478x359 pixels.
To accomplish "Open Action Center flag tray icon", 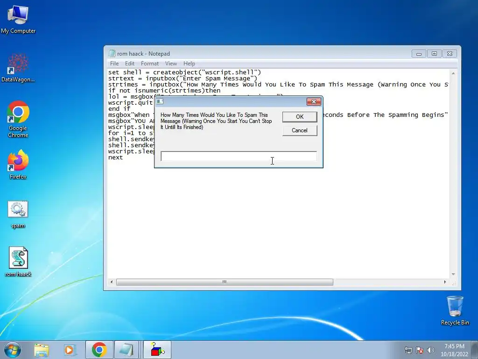I will 420,350.
